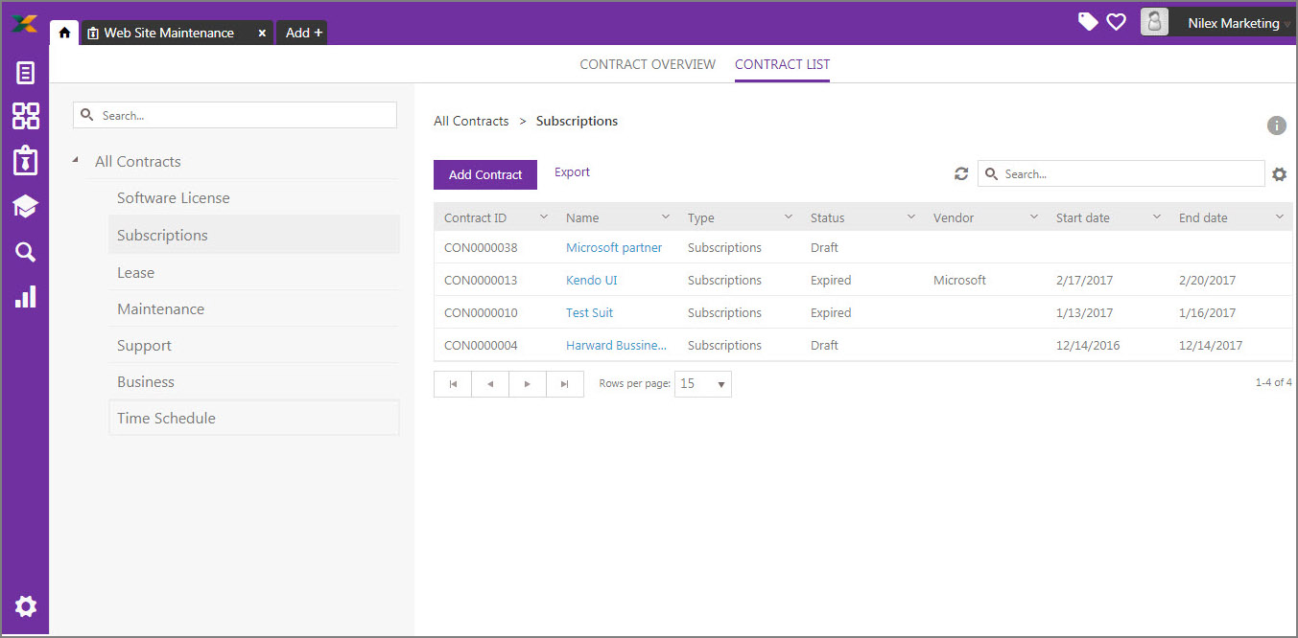Click cell CON0000013
This screenshot has height=638, width=1298.
(481, 280)
